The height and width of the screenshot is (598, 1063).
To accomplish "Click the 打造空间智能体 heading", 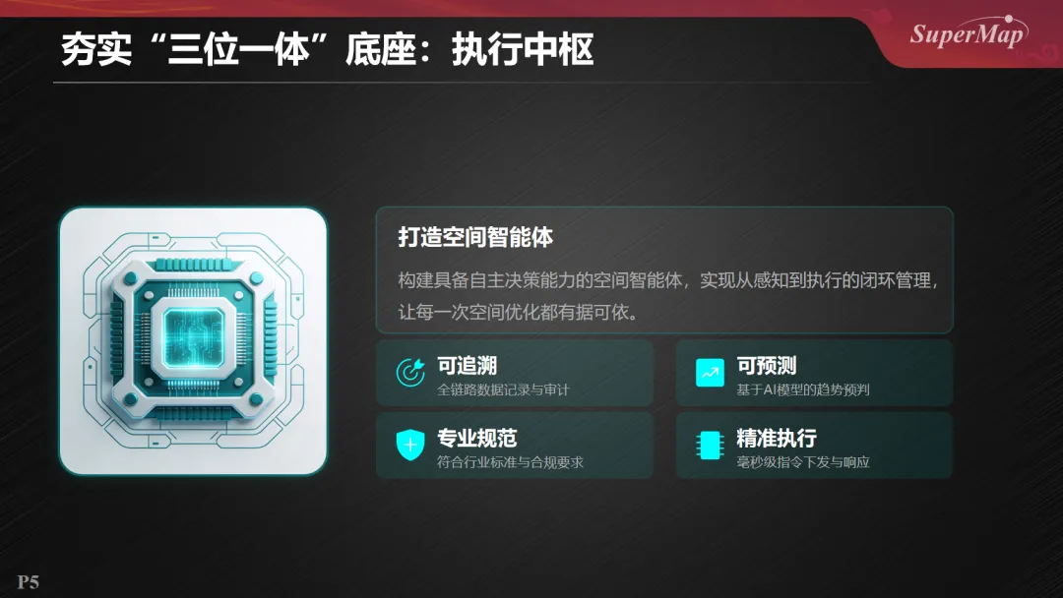I will (x=475, y=237).
